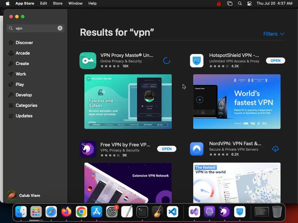Open the Window menu

(x=75, y=3)
